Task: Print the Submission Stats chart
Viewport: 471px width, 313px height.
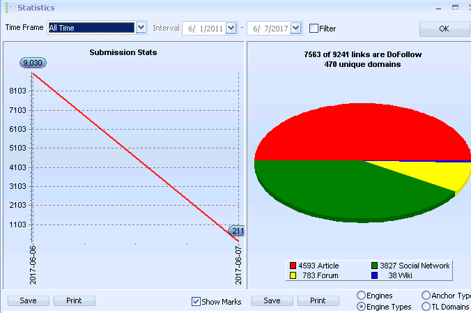Action: coord(74,300)
